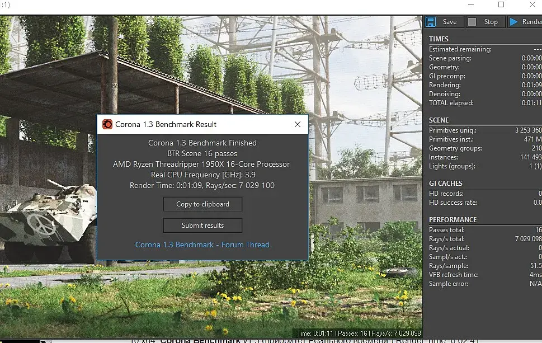
Task: Click the Stop button label
Action: click(491, 22)
